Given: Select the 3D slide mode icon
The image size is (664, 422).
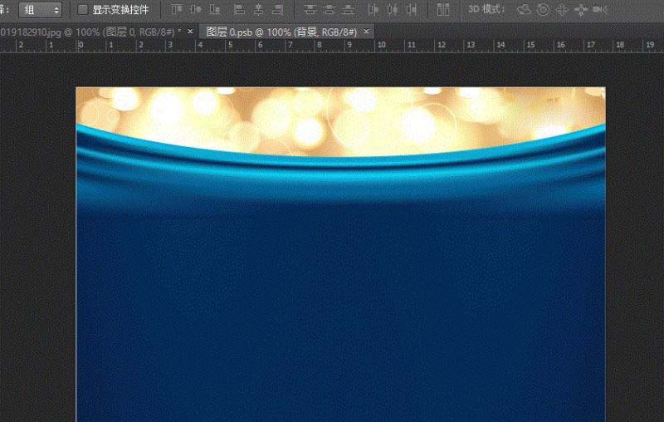Looking at the screenshot, I should tap(581, 9).
